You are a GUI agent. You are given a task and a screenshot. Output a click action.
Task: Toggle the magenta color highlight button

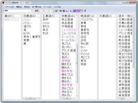click(x=78, y=11)
